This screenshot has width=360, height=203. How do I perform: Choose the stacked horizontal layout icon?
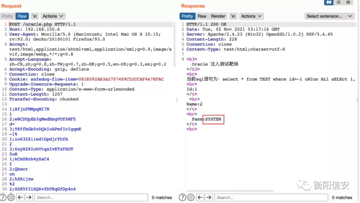click(x=338, y=2)
